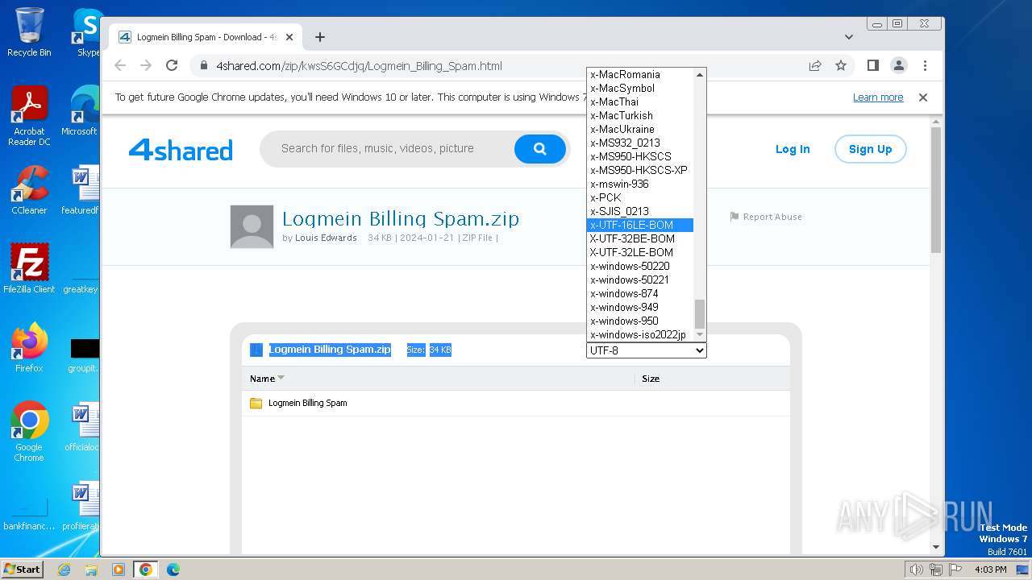Launch CCleaner from the desktop
This screenshot has width=1032, height=580.
(29, 190)
